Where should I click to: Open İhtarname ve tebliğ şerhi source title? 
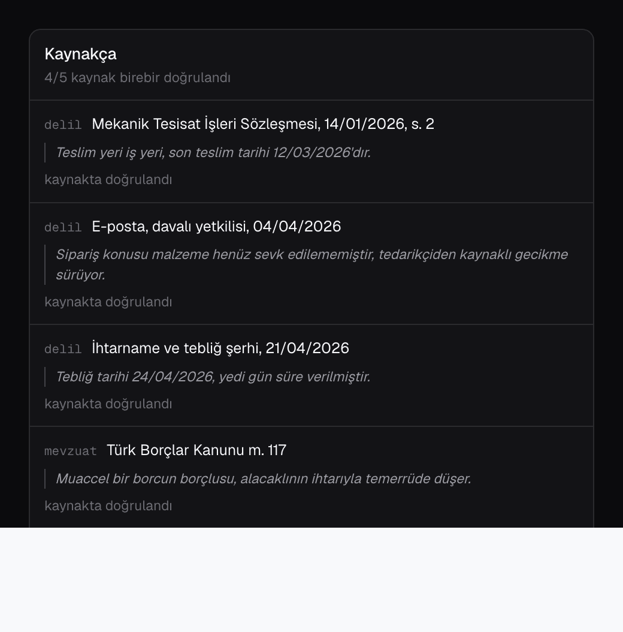pyautogui.click(x=220, y=348)
